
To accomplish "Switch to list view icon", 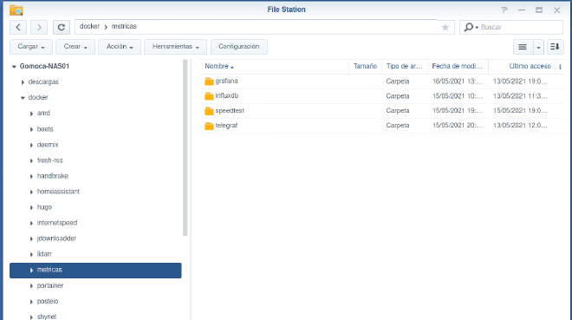I will (523, 47).
